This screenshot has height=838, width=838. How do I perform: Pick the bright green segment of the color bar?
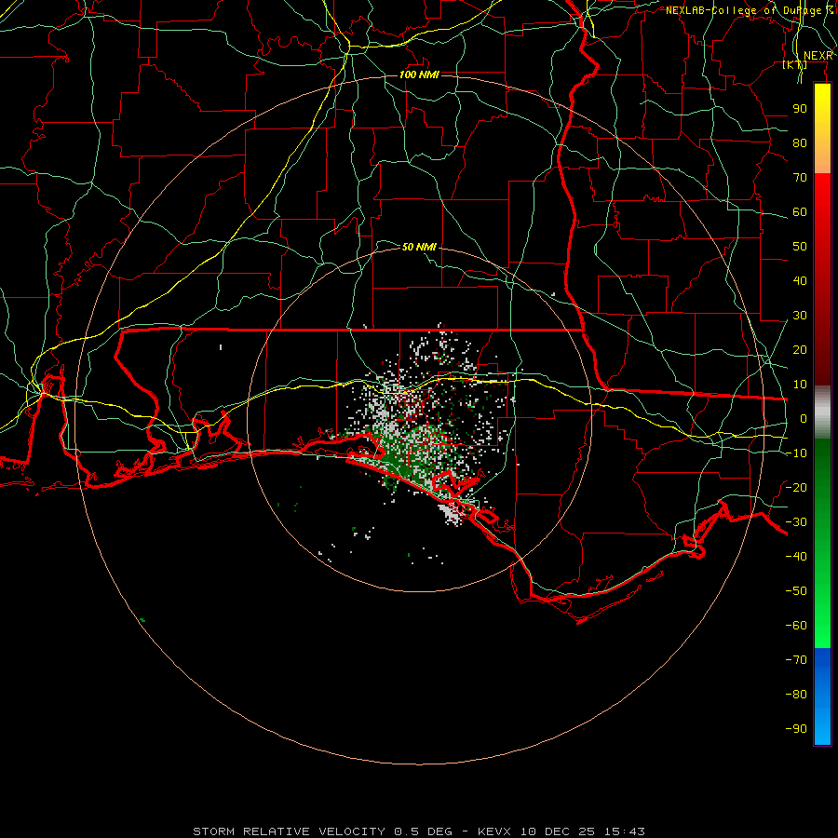(822, 615)
